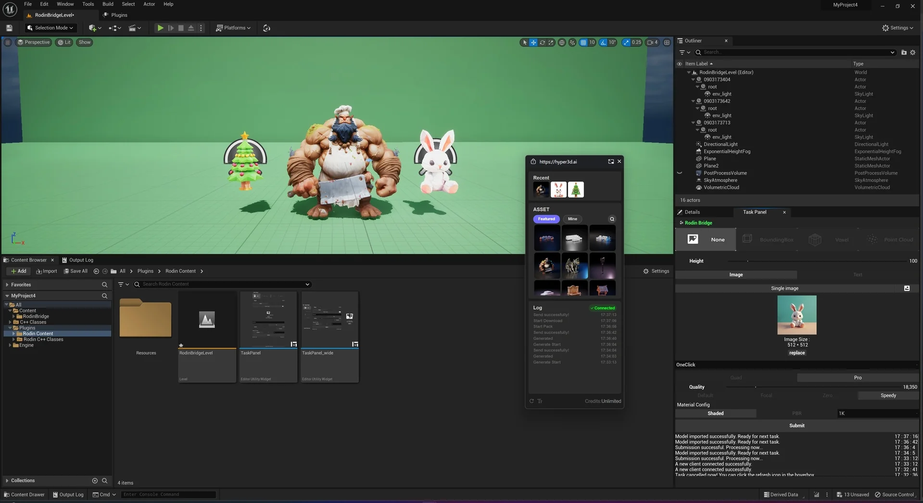Click the replace image button
This screenshot has height=503, width=923.
pyautogui.click(x=797, y=353)
